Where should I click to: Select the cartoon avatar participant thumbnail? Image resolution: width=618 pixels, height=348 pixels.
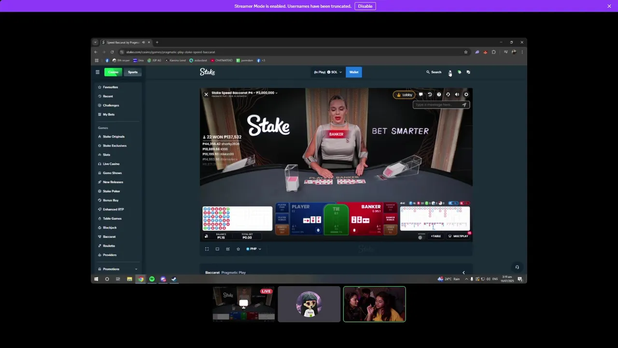tap(309, 304)
